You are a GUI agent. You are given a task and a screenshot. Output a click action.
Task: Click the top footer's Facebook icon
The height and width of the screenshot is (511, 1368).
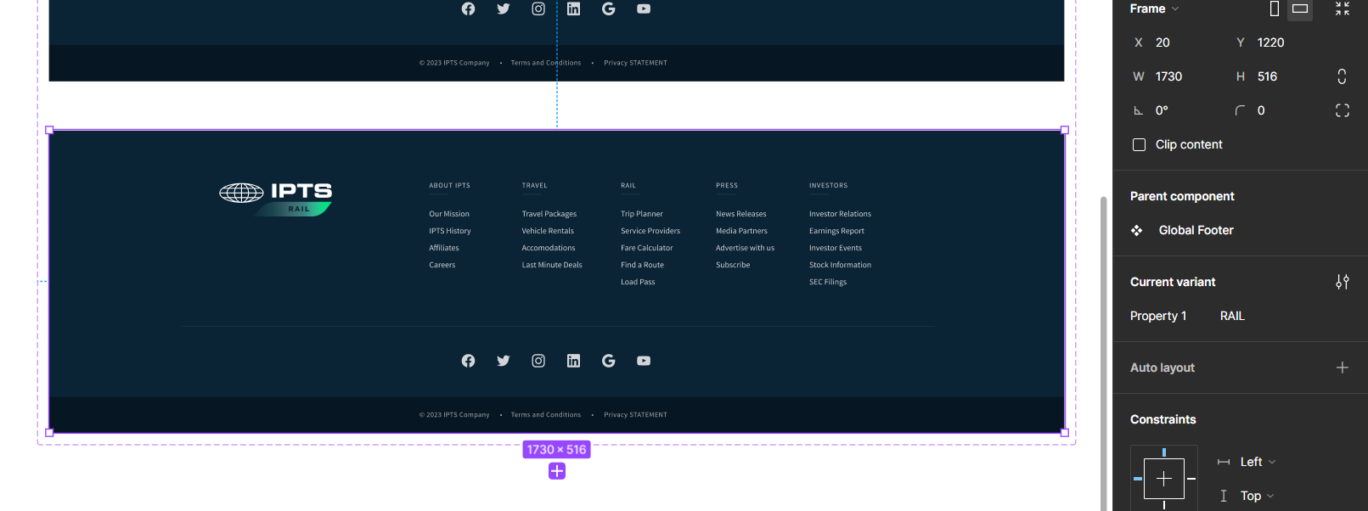click(x=468, y=8)
